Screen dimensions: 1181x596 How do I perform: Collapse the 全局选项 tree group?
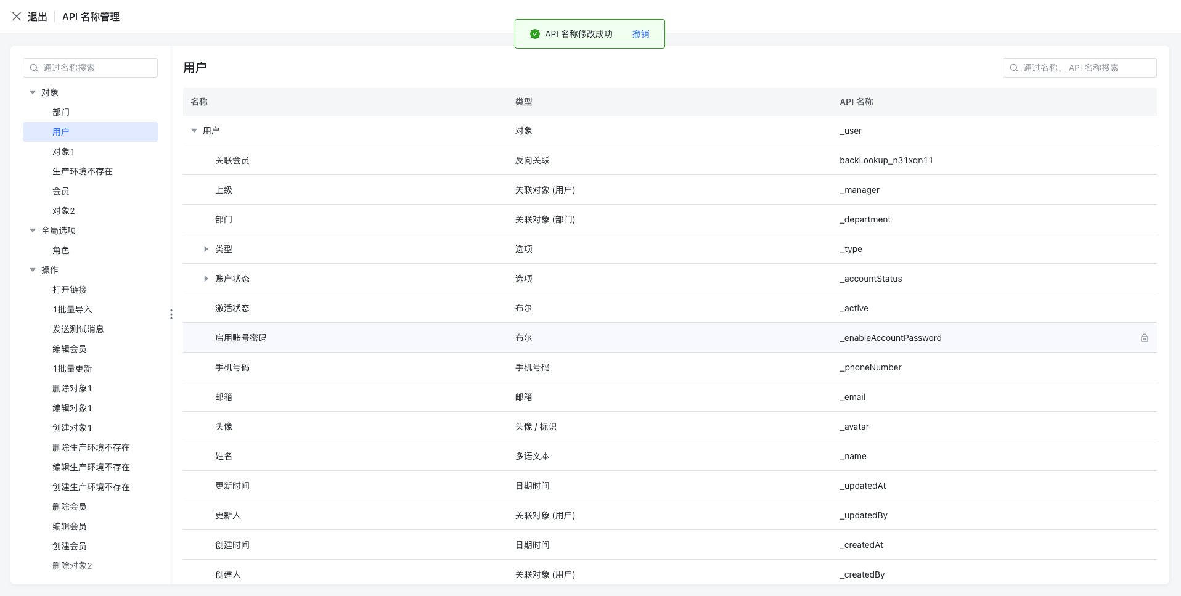click(x=33, y=231)
